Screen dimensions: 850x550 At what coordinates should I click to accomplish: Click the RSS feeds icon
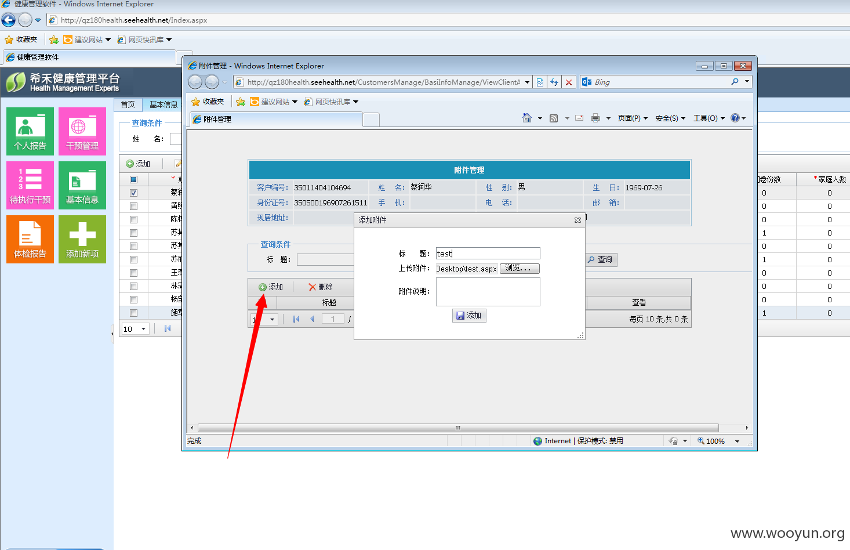[554, 118]
